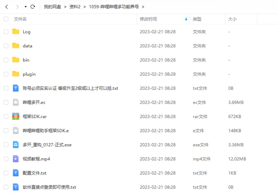Tick checkbox for 账号必须实名认证 txt file
This screenshot has width=278, height=194.
click(x=6, y=88)
